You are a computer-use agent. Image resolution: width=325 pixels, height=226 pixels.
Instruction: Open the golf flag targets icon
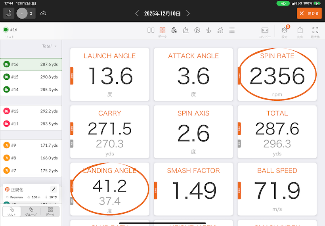(x=9, y=13)
